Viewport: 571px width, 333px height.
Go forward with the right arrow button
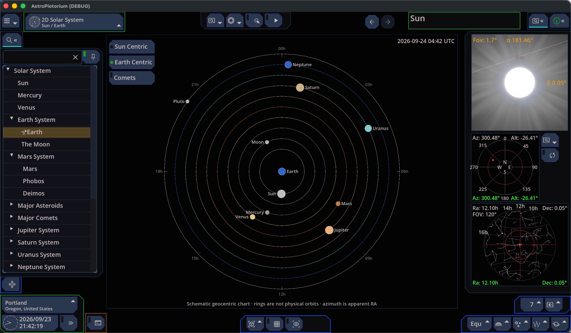[387, 22]
